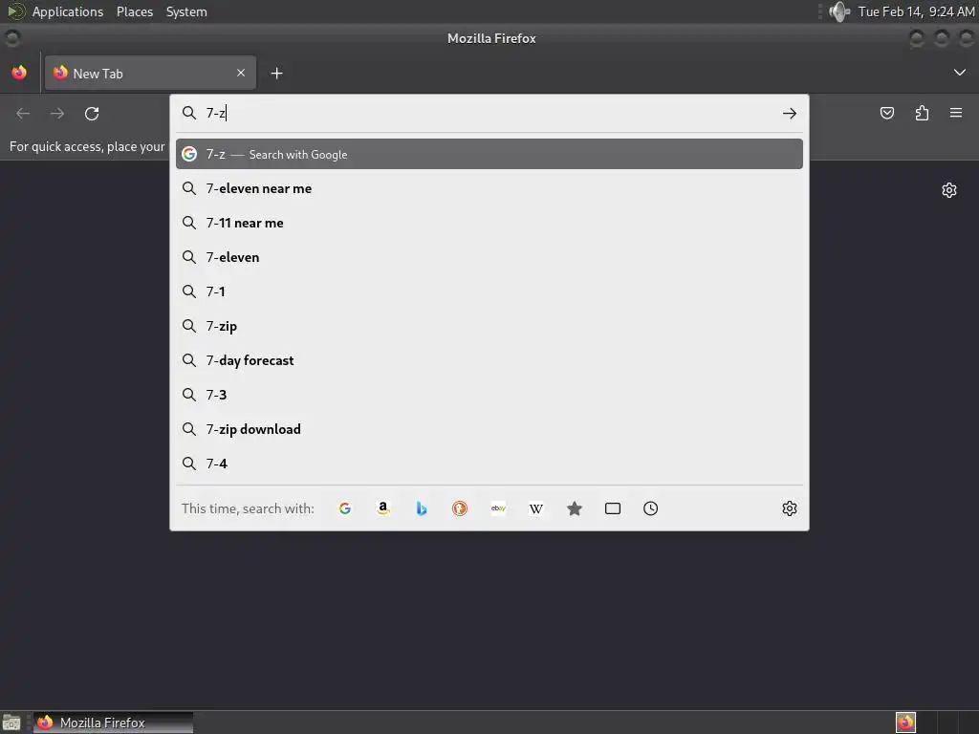Select suggestion '7-4'
The height and width of the screenshot is (734, 979).
pyautogui.click(x=489, y=464)
